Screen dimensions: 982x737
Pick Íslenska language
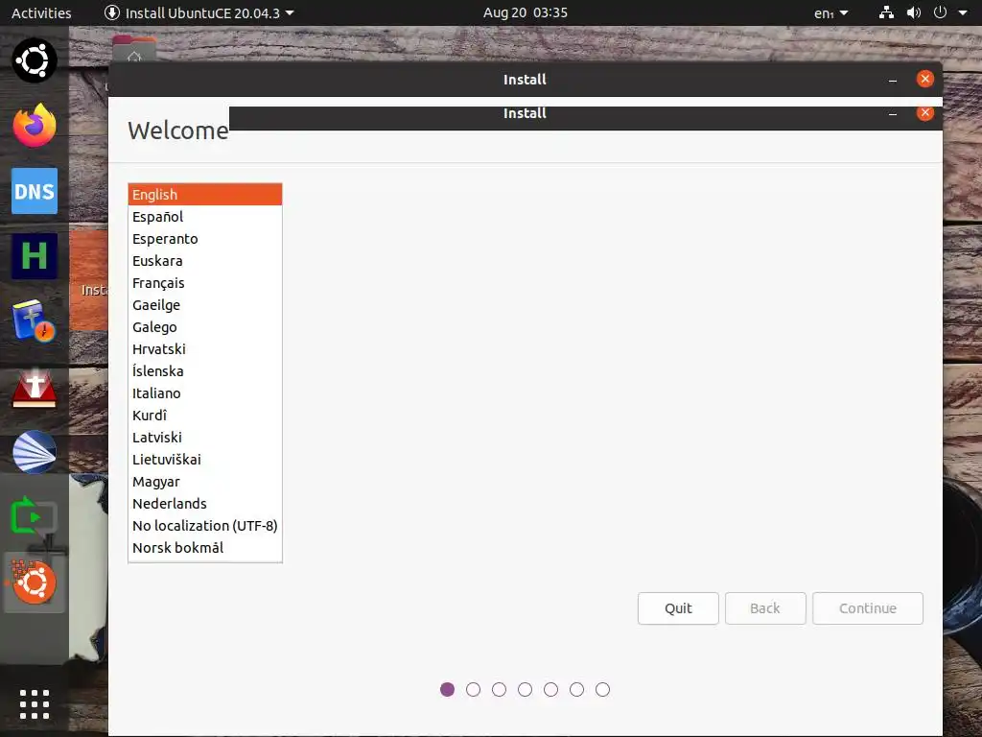pos(205,371)
